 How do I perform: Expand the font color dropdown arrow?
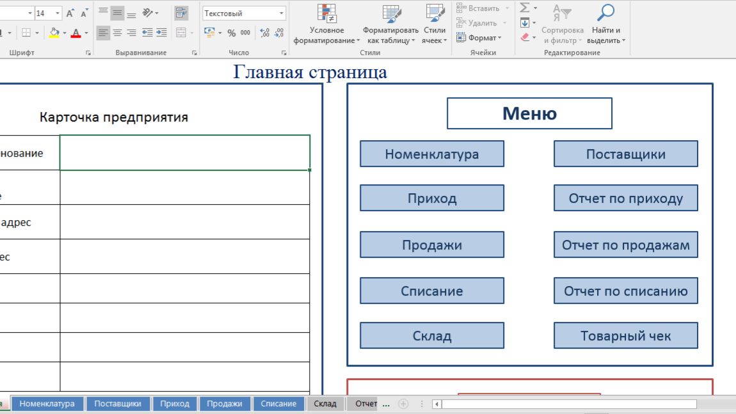coord(86,33)
